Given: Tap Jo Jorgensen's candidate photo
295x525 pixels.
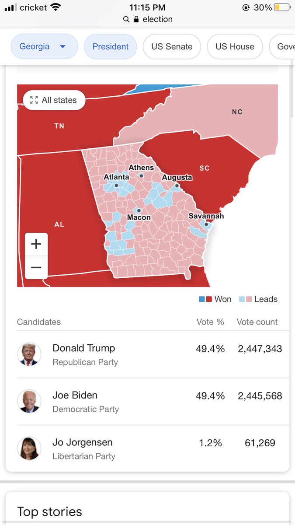Looking at the screenshot, I should (29, 448).
